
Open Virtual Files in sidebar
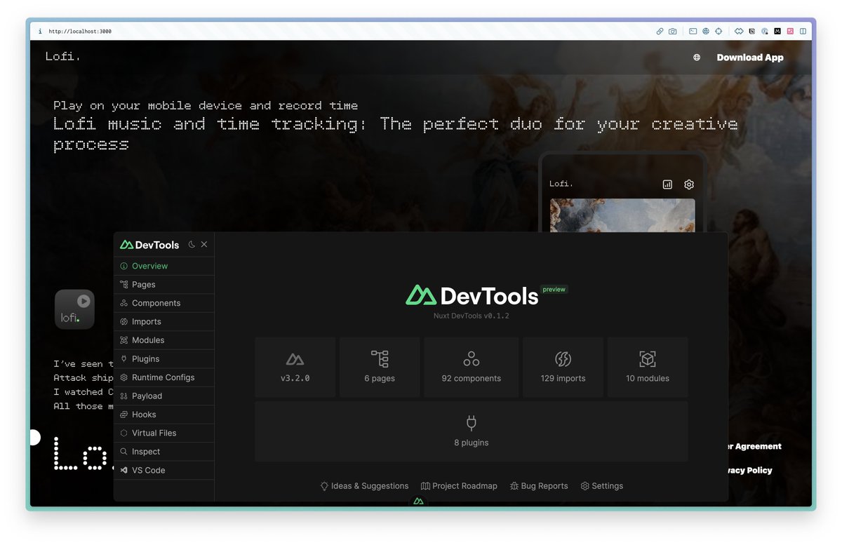(164, 433)
